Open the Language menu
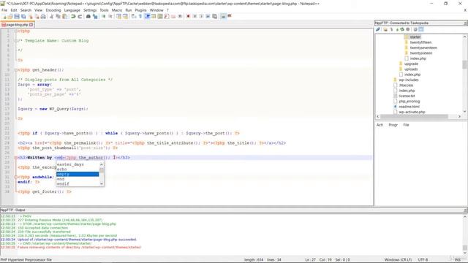The image size is (468, 263). coord(72,10)
